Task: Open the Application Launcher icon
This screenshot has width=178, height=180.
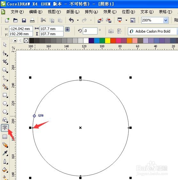Action: click(120, 20)
